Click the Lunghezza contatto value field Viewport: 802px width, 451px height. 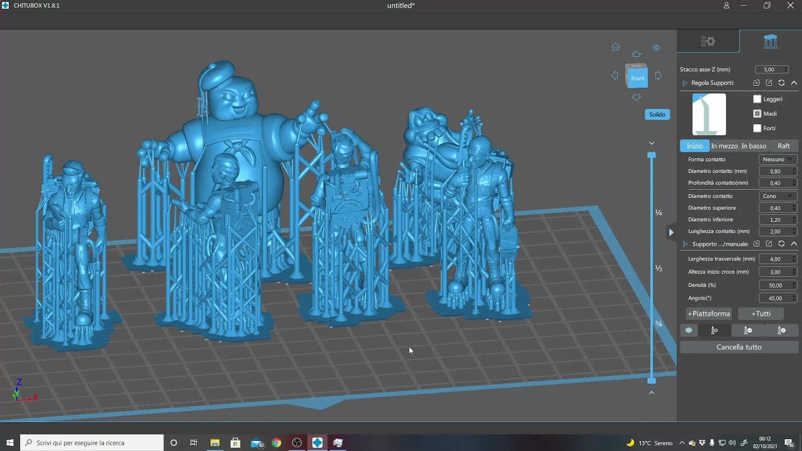(778, 232)
